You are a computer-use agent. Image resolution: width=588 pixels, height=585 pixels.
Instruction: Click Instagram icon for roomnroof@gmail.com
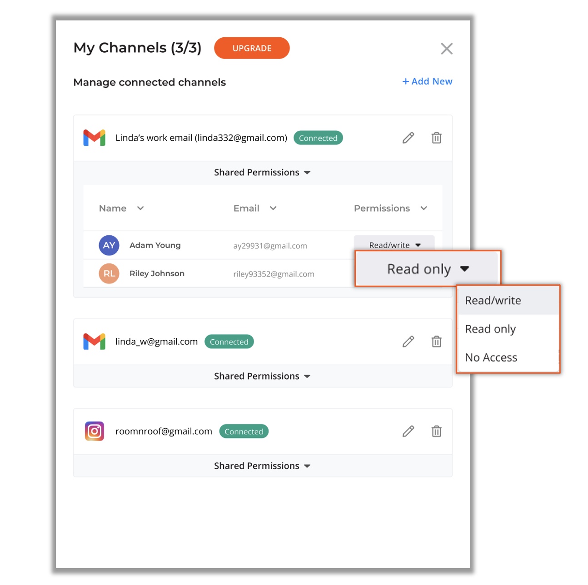click(95, 431)
